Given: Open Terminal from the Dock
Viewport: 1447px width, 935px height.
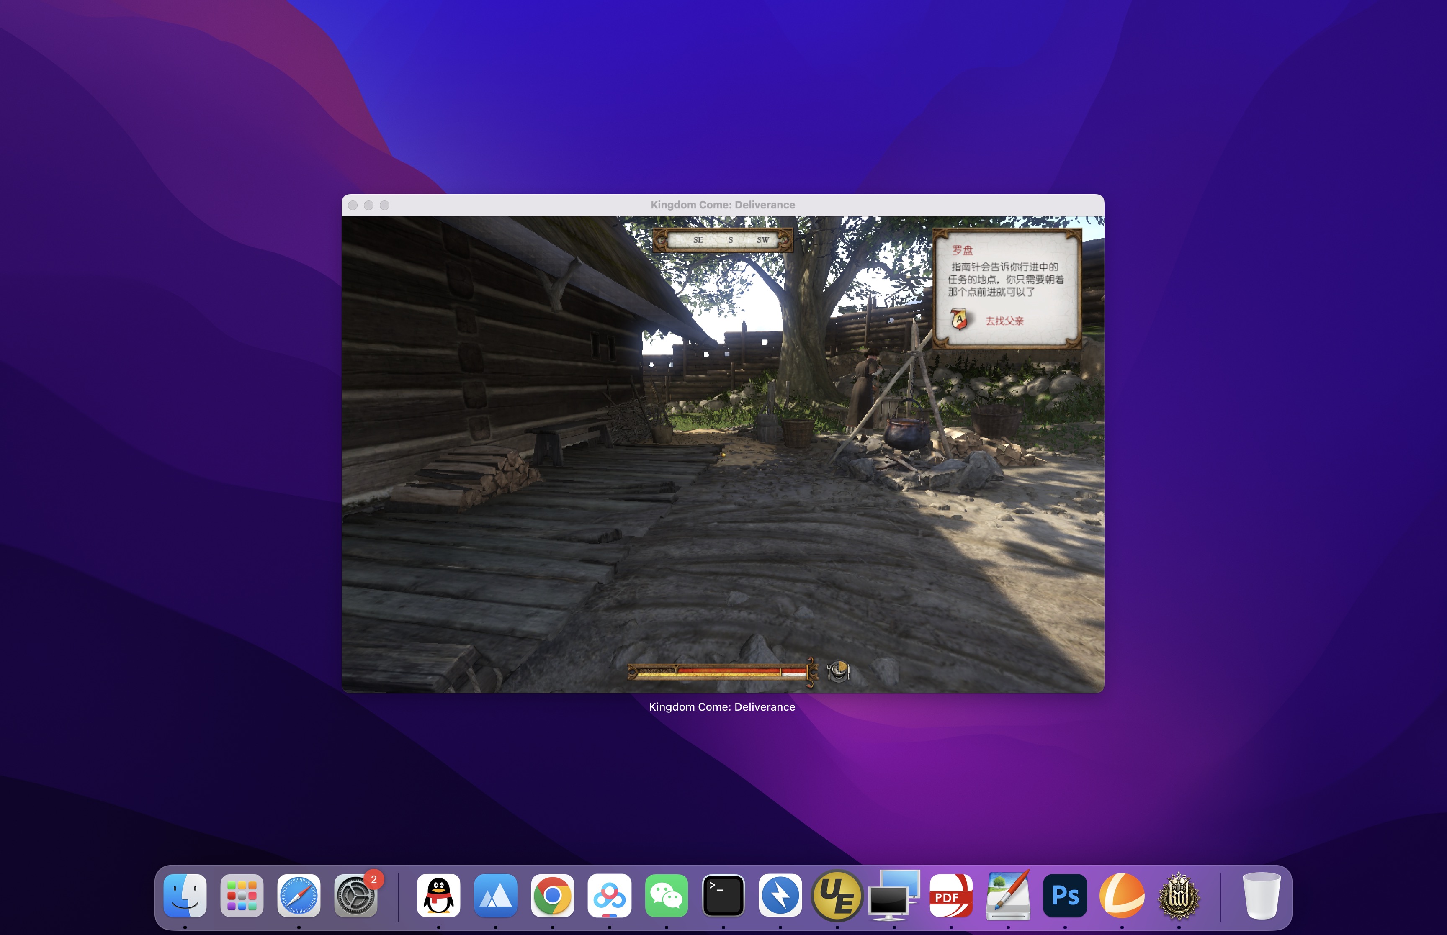Looking at the screenshot, I should coord(723,896).
